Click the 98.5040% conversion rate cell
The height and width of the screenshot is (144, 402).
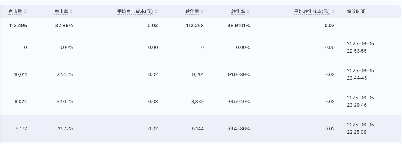click(x=238, y=102)
